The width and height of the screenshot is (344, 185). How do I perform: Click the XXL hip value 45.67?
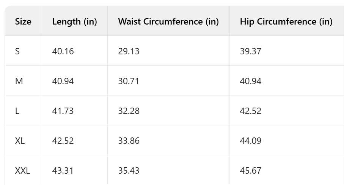pyautogui.click(x=250, y=171)
